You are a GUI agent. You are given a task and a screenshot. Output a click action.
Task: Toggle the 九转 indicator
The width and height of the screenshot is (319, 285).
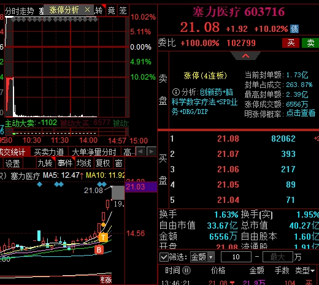[x=45, y=163]
